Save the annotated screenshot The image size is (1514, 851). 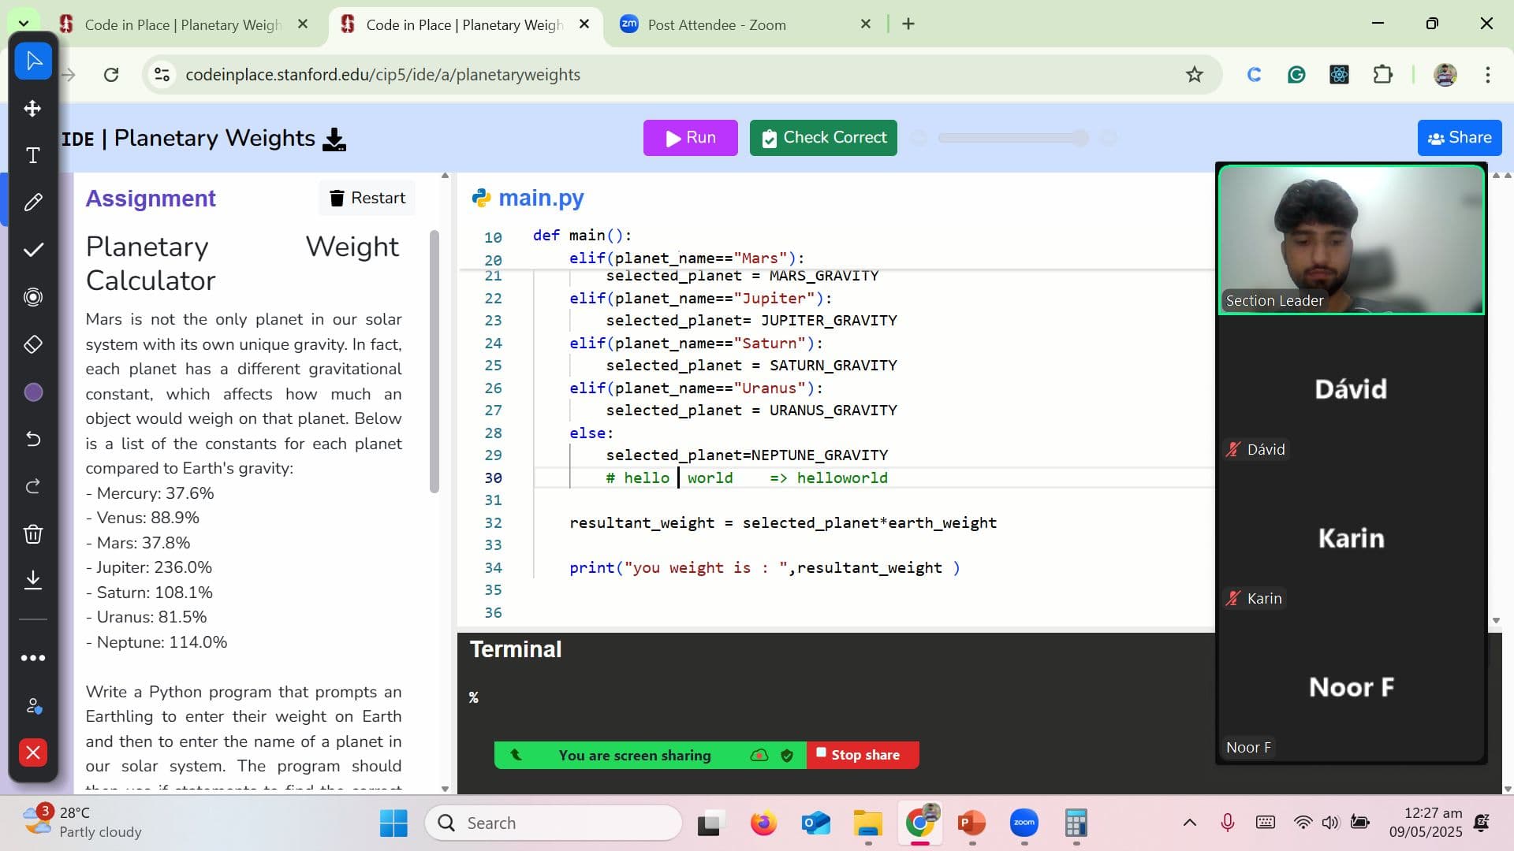(x=32, y=581)
